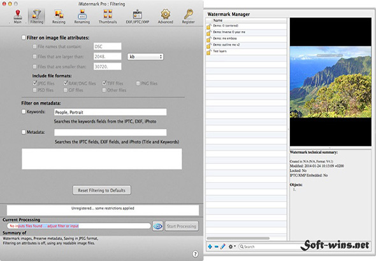
Task: Expand the gear actions menu in Watermark Manager
Action: coord(232,246)
